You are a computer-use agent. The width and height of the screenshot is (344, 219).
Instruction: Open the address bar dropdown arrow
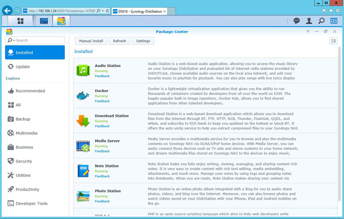click(103, 11)
